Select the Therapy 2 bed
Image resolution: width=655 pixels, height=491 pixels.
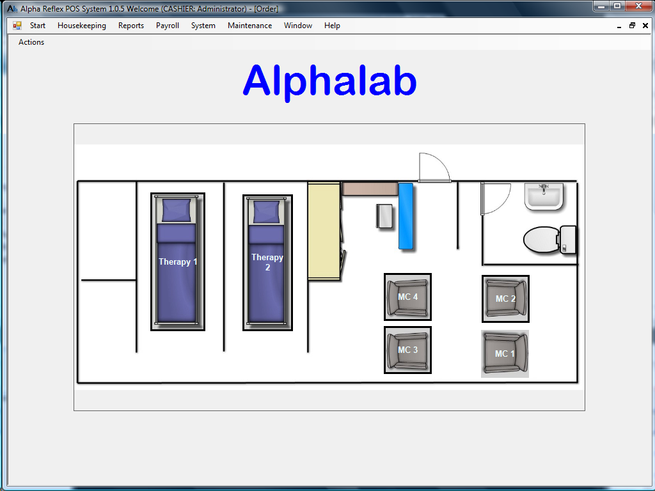(267, 263)
